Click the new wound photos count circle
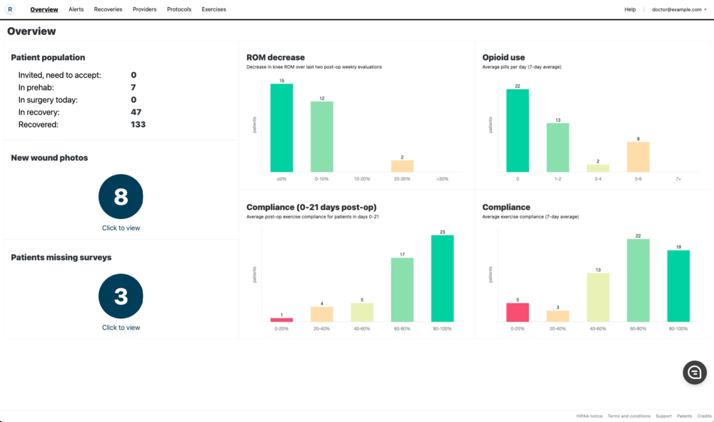This screenshot has width=714, height=422. 121,196
